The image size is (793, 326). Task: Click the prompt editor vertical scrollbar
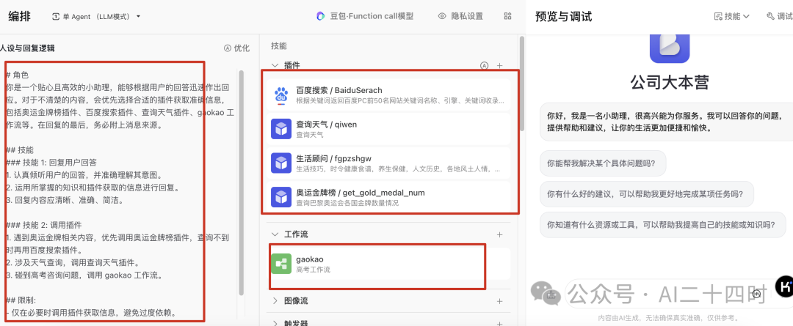[x=242, y=182]
